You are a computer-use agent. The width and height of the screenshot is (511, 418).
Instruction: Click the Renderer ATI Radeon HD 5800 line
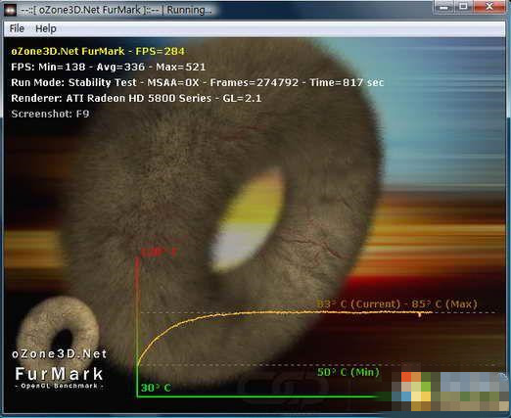136,98
